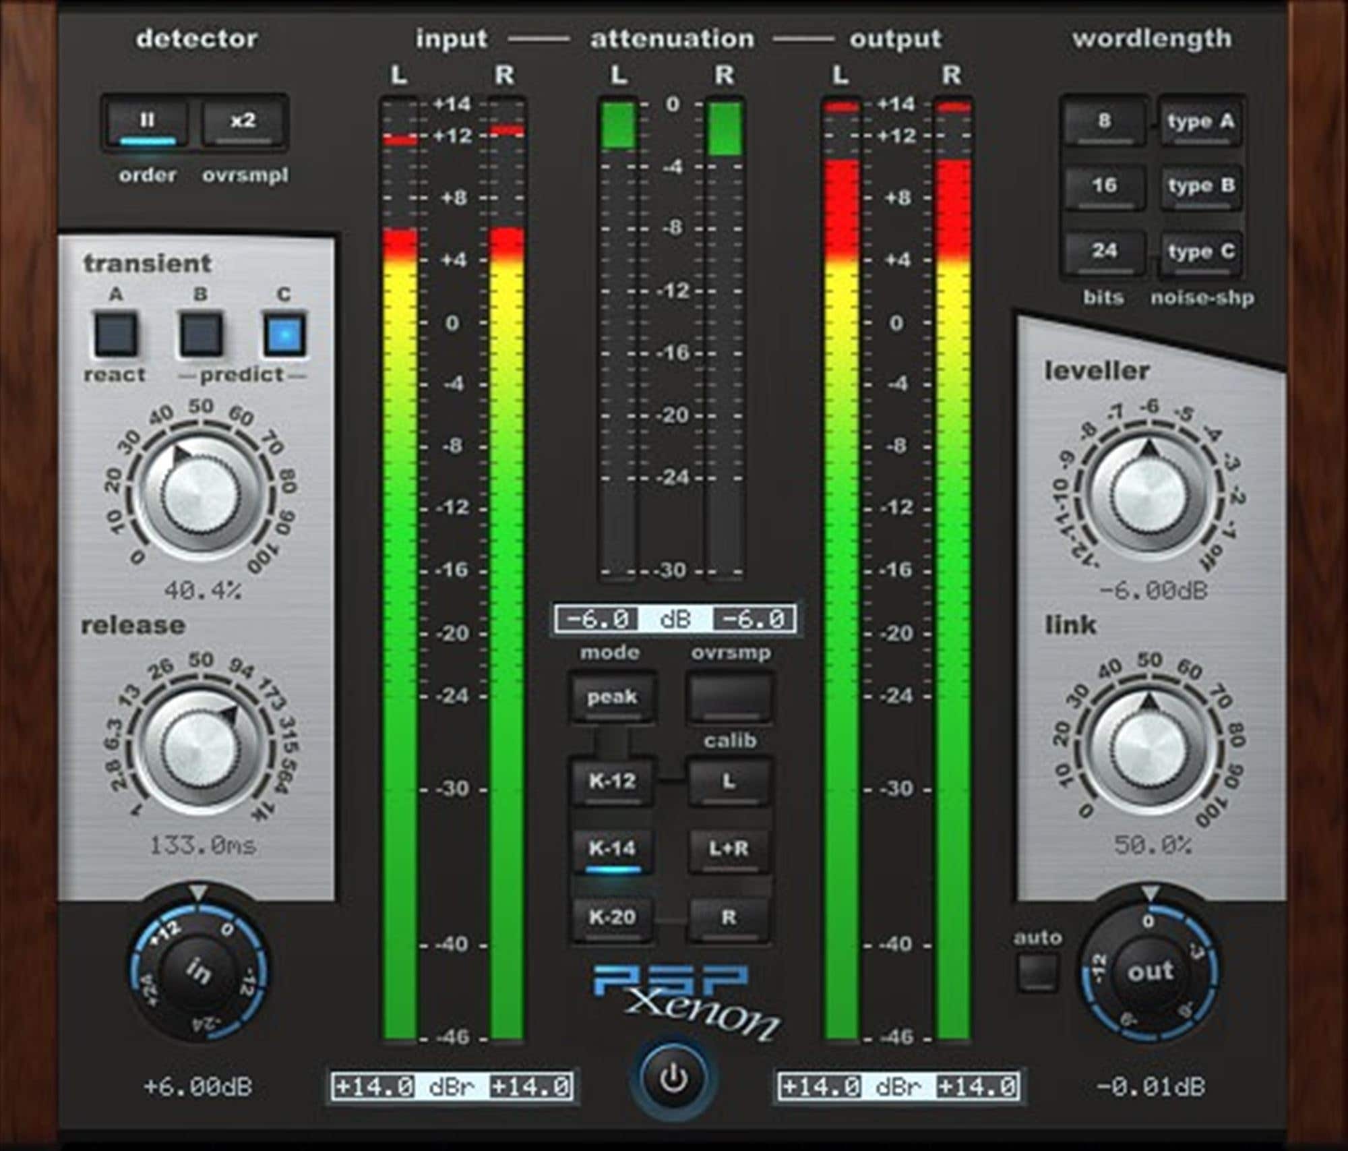Image resolution: width=1348 pixels, height=1151 pixels.
Task: Toggle the auto output button
Action: point(1037,972)
